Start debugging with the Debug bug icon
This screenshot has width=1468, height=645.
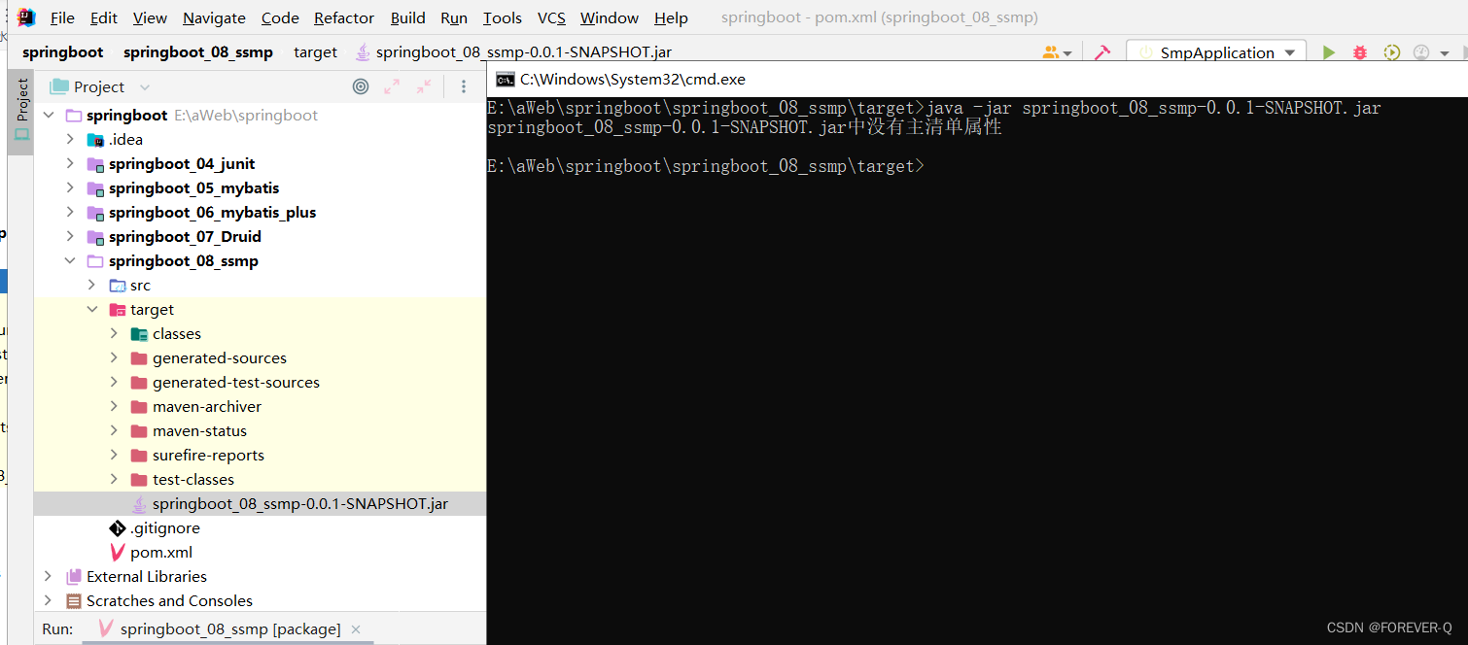click(1359, 52)
